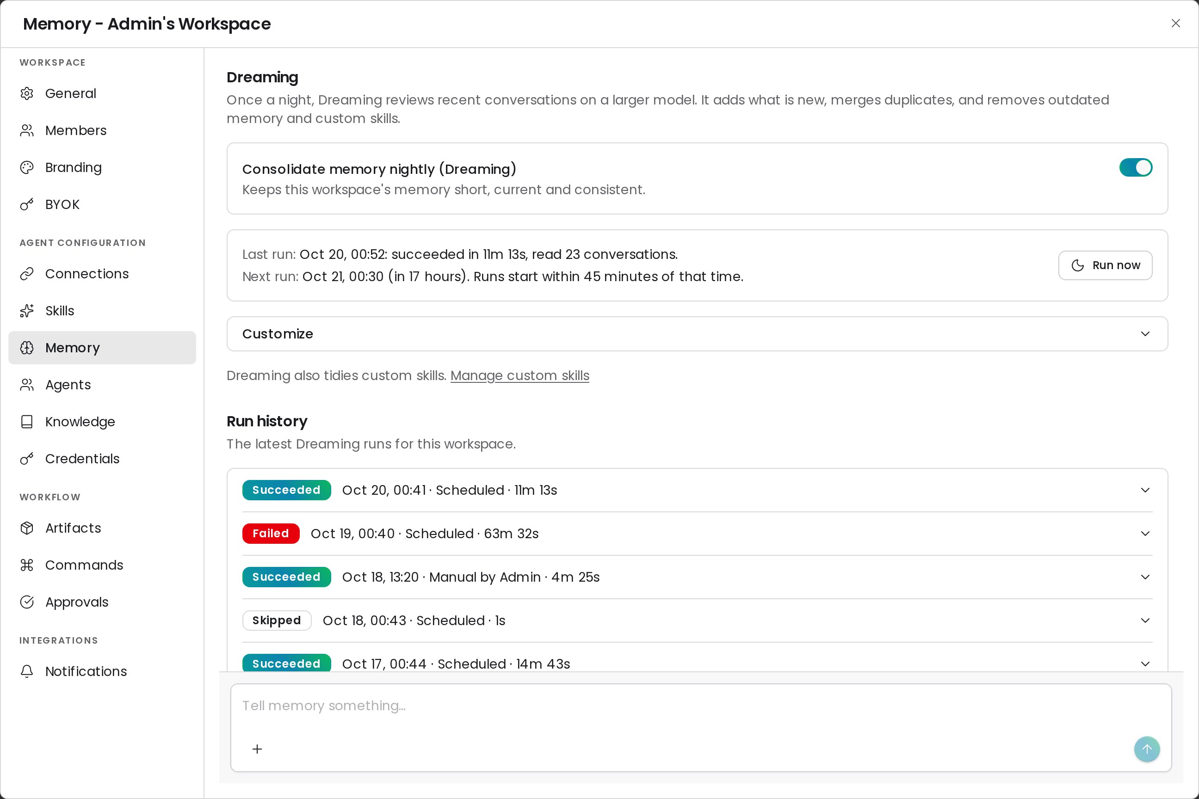Click the Memory brain icon
The image size is (1199, 799).
point(27,348)
